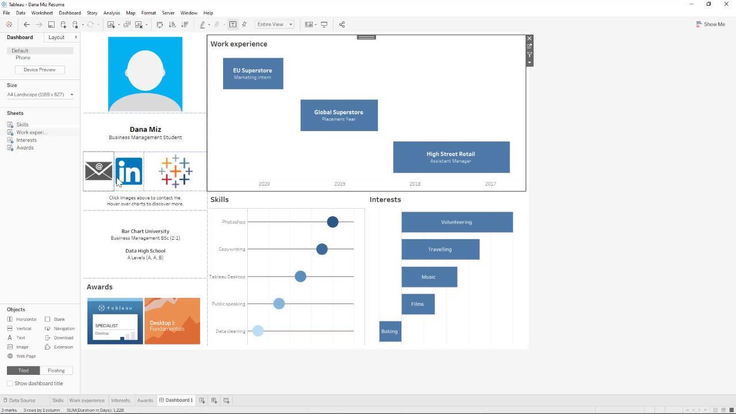
Task: Click the Volunteering interests bar
Action: (457, 222)
